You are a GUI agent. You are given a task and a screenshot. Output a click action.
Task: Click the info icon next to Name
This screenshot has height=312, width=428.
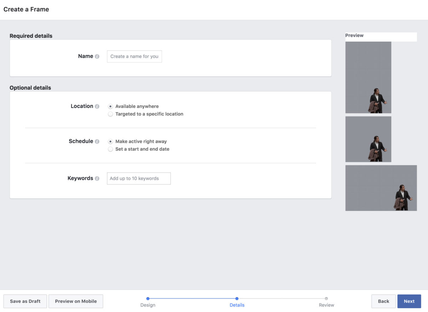(97, 56)
